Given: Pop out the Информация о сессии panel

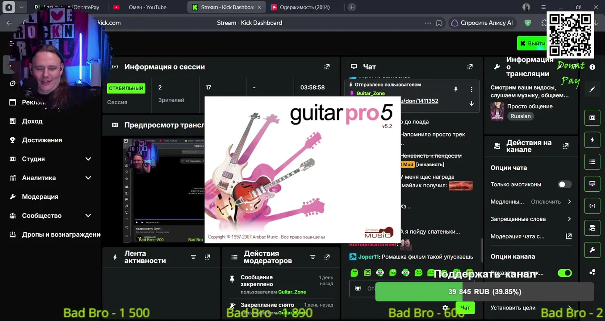Looking at the screenshot, I should (327, 67).
